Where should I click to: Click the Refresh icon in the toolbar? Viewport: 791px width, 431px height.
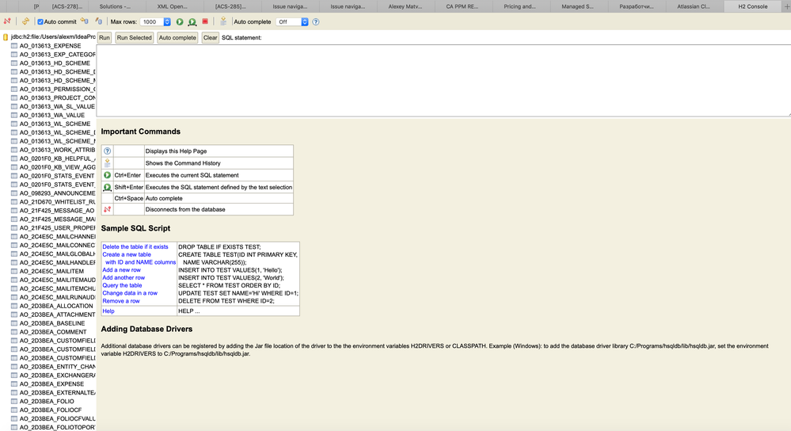pyautogui.click(x=25, y=21)
